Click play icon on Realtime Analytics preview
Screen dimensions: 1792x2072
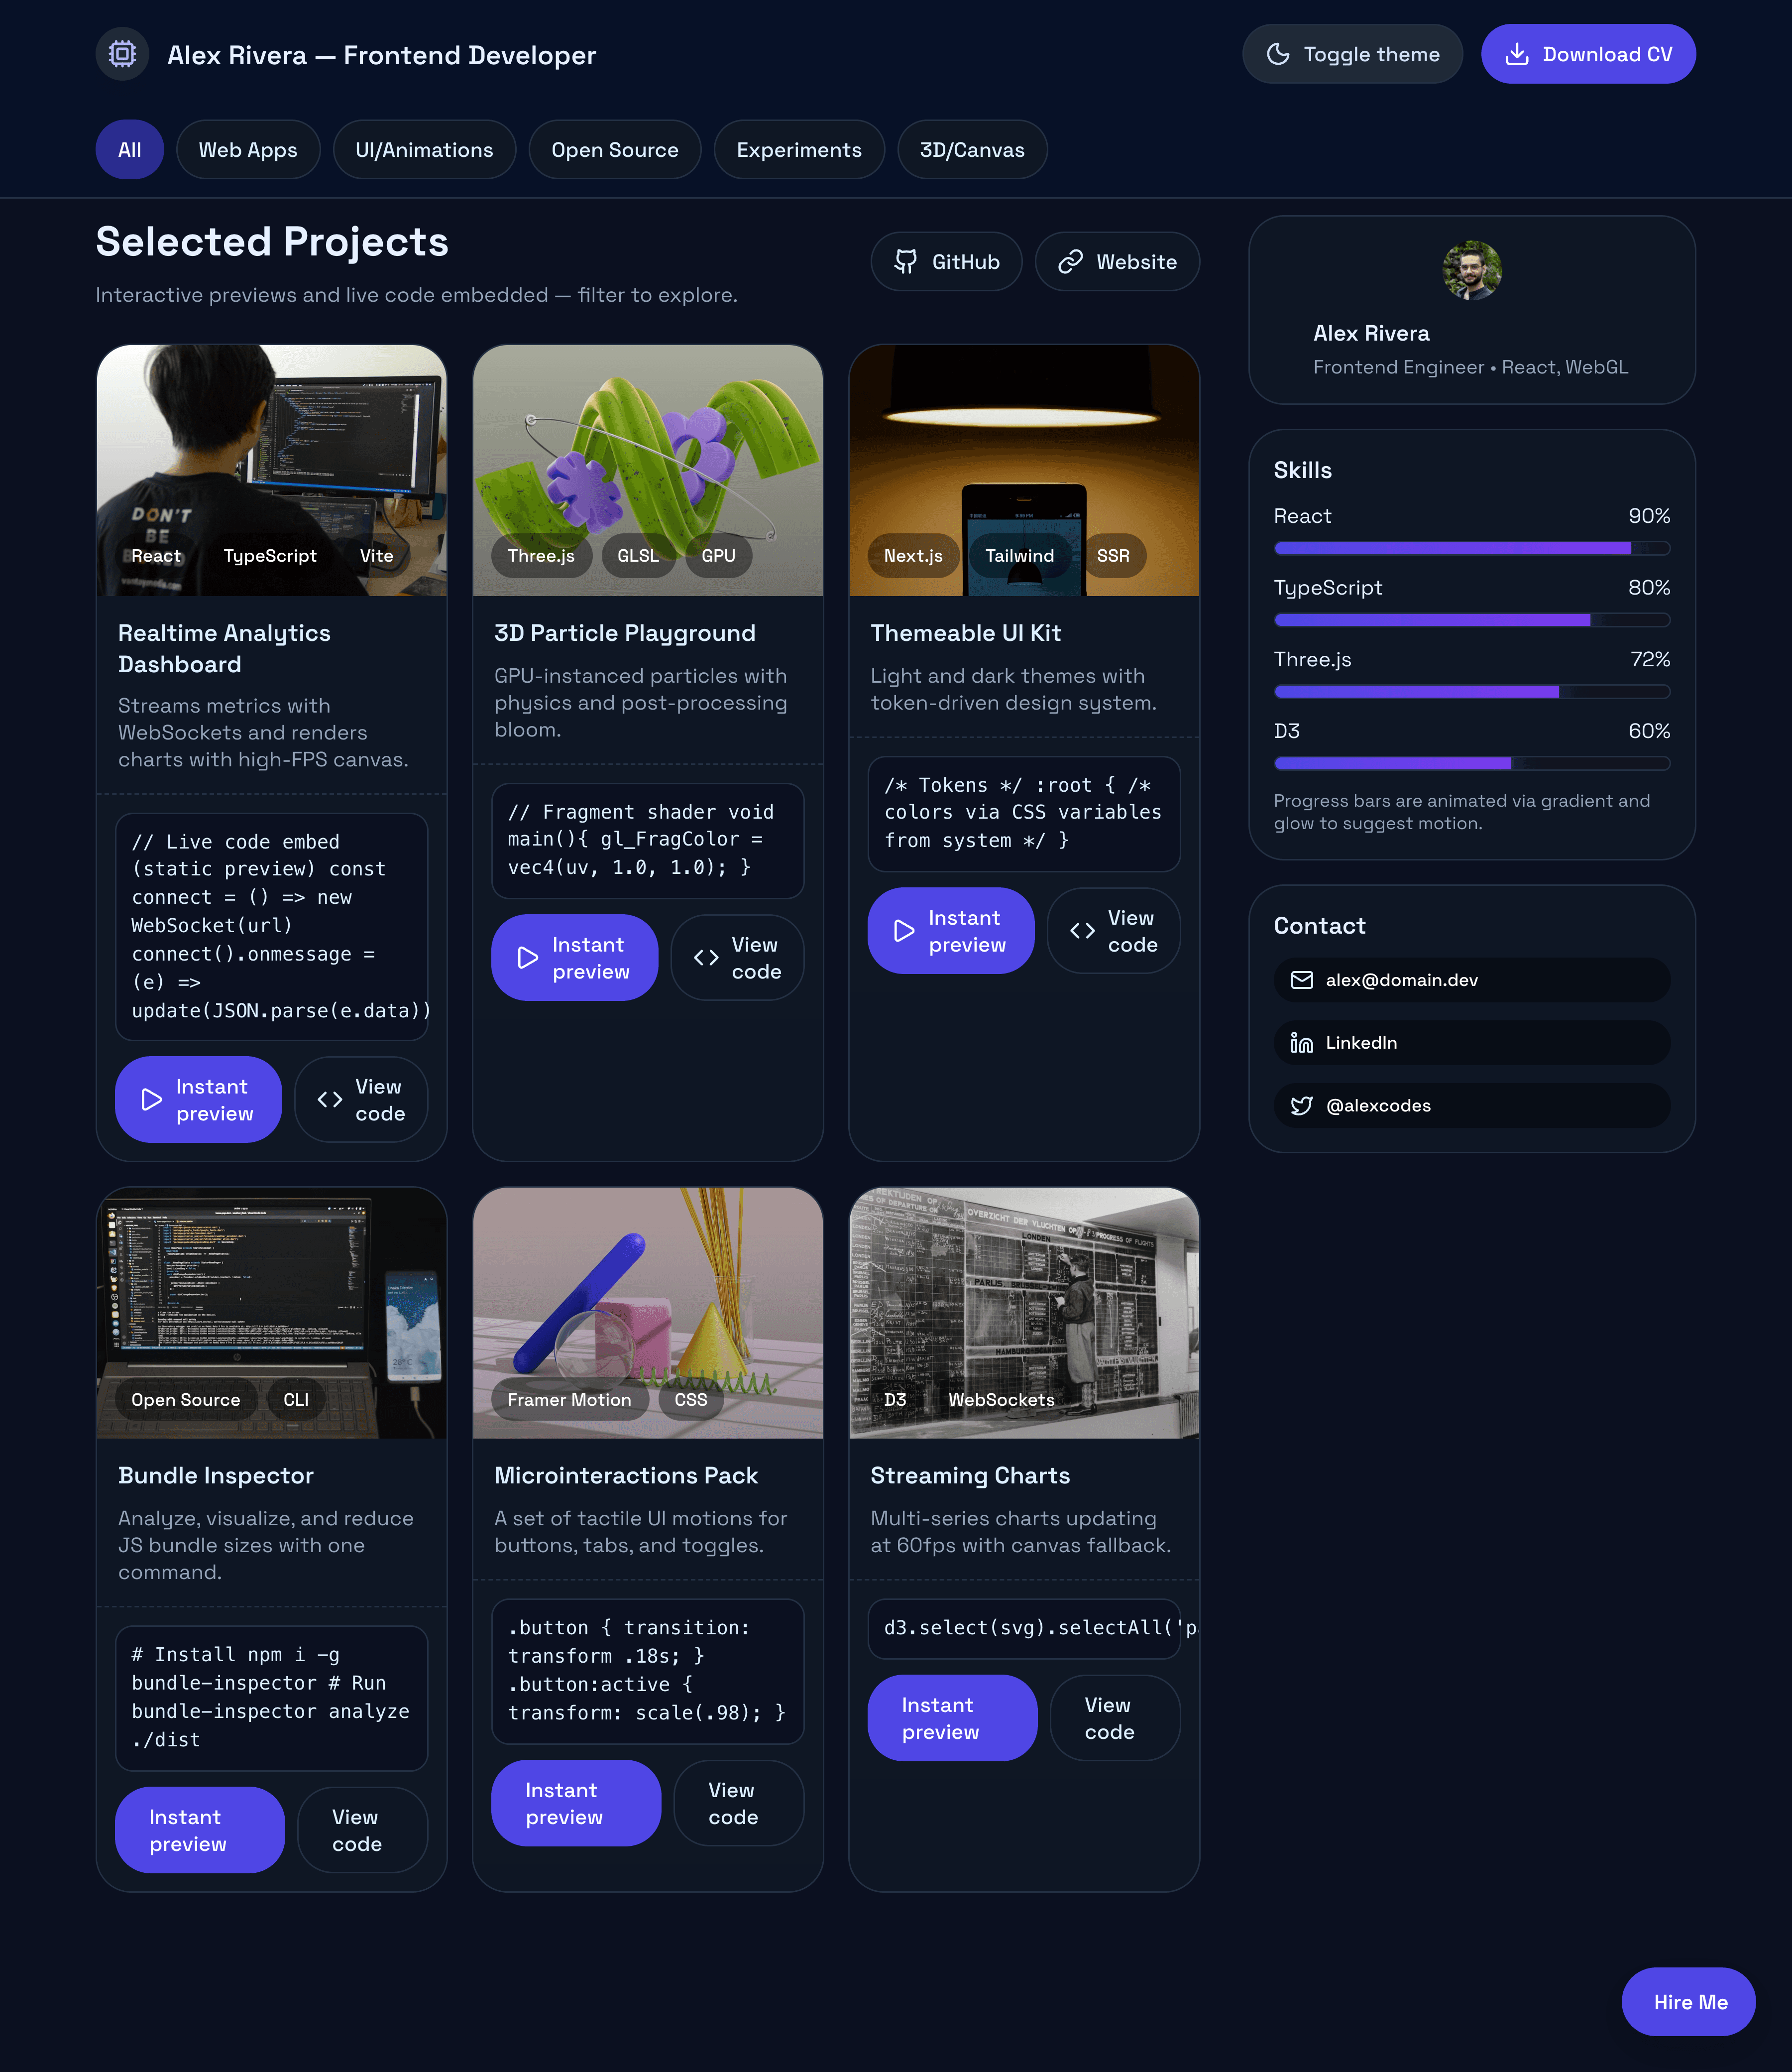(152, 1099)
